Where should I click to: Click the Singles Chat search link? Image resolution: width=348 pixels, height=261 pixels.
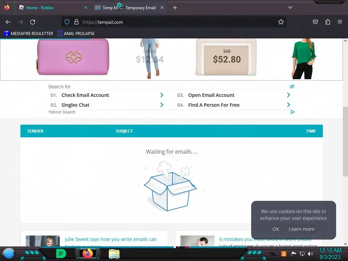[x=75, y=105]
